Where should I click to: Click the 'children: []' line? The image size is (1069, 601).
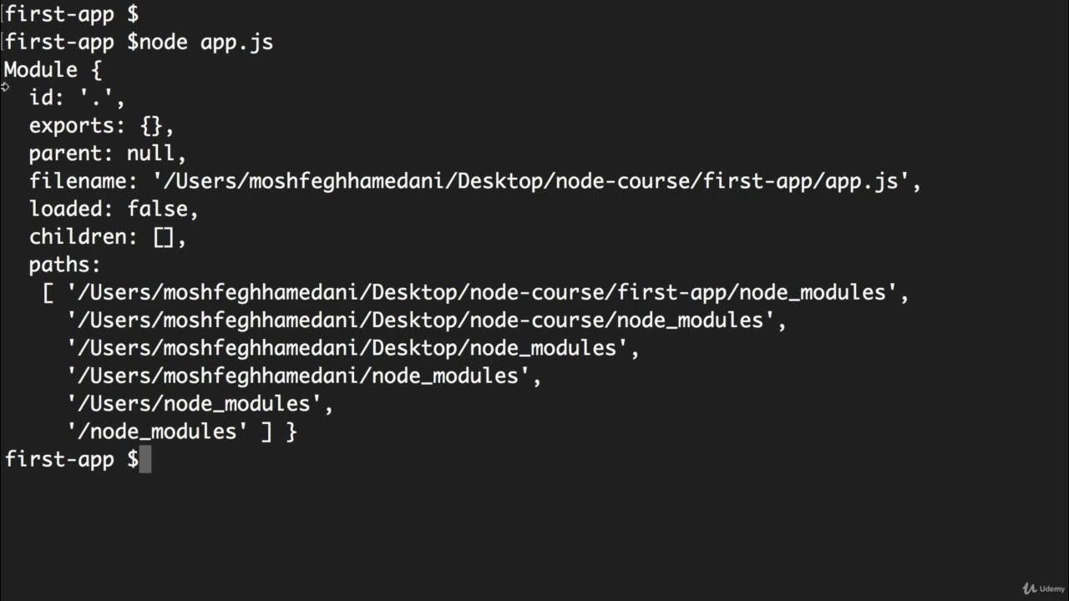tap(108, 237)
